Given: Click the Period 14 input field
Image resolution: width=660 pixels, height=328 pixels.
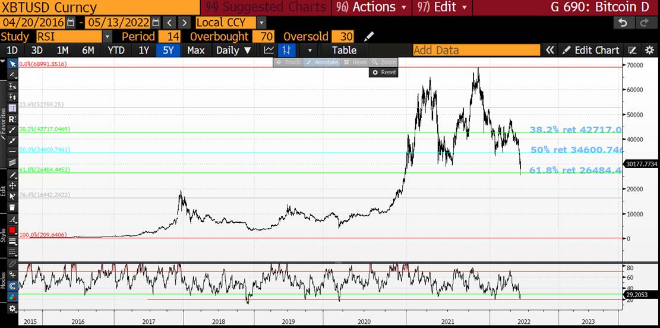Looking at the screenshot, I should pos(170,37).
